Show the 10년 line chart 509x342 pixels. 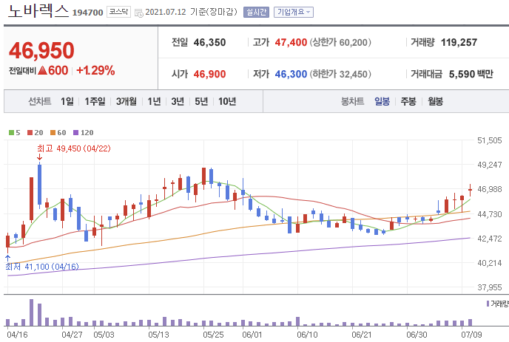227,101
